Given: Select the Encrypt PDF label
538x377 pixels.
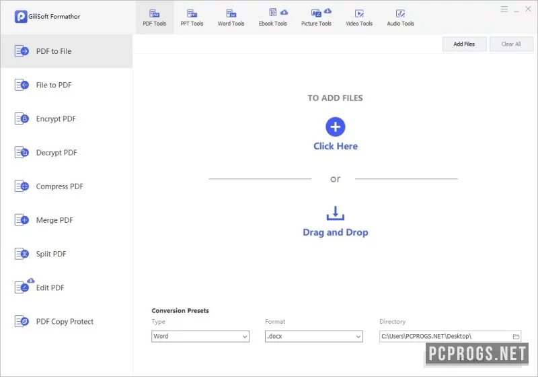Looking at the screenshot, I should coord(56,118).
